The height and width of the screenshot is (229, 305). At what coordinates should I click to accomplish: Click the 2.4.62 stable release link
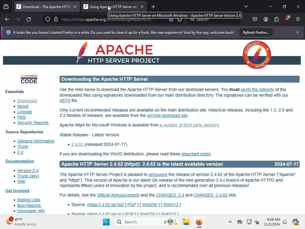[x=77, y=145]
